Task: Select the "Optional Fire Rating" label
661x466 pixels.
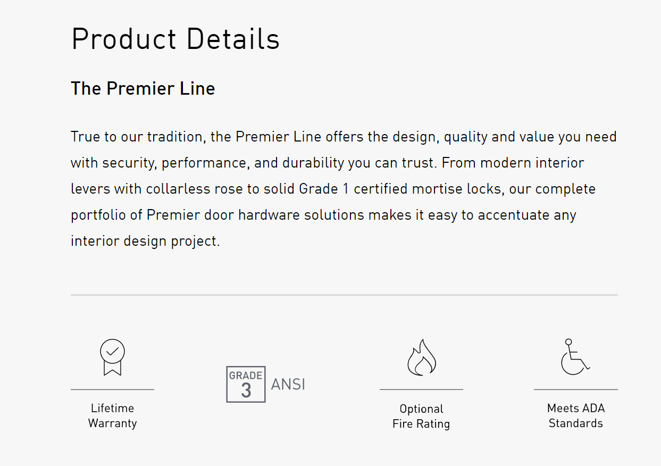Action: [421, 417]
